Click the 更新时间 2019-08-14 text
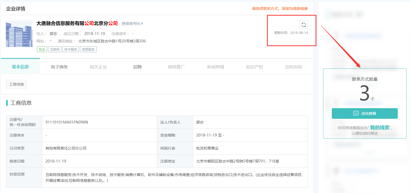This screenshot has width=410, height=193. click(x=291, y=33)
